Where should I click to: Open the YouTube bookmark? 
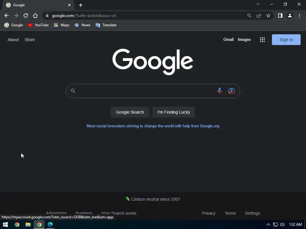38,25
